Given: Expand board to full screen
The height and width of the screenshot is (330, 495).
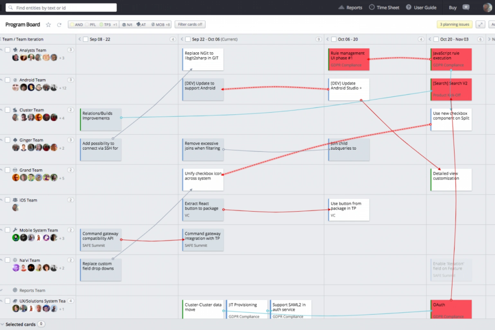Looking at the screenshot, I should point(480,24).
